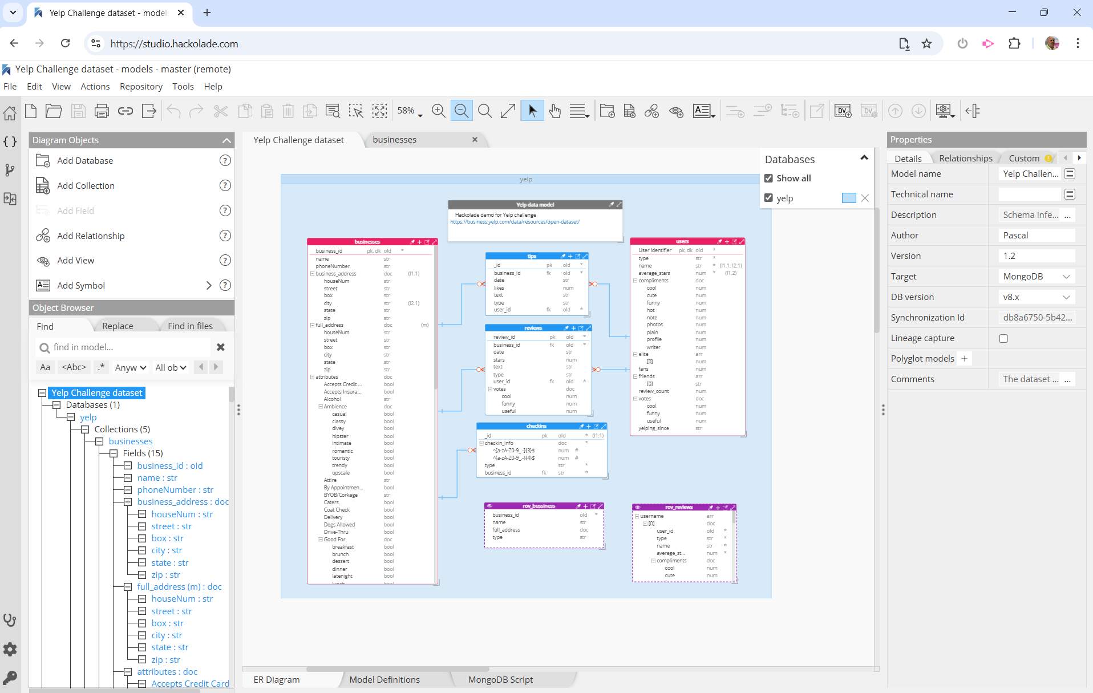1093x693 pixels.
Task: Change the yelp database color swatch
Action: (848, 198)
